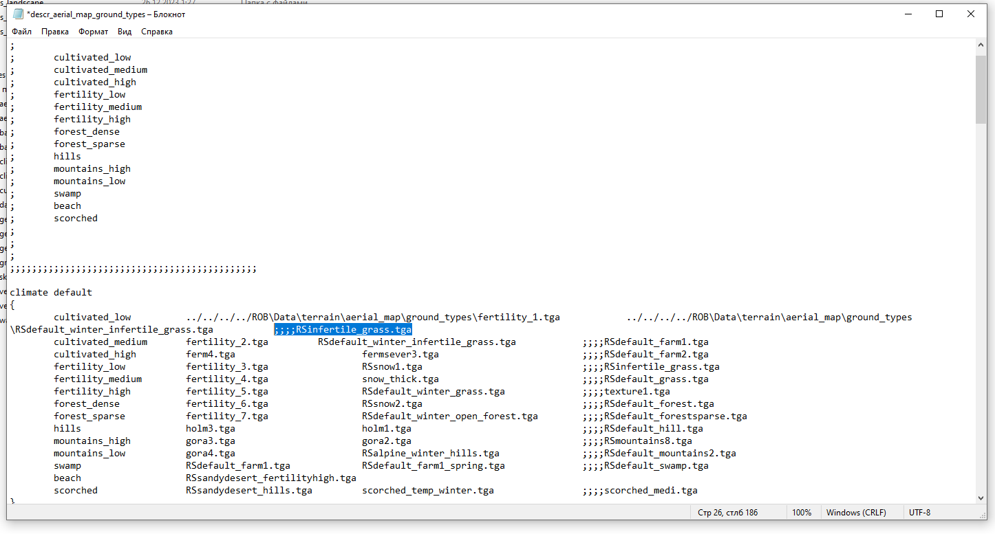The height and width of the screenshot is (534, 995).
Task: Click on fertility_5.tga in the text
Action: pos(226,392)
